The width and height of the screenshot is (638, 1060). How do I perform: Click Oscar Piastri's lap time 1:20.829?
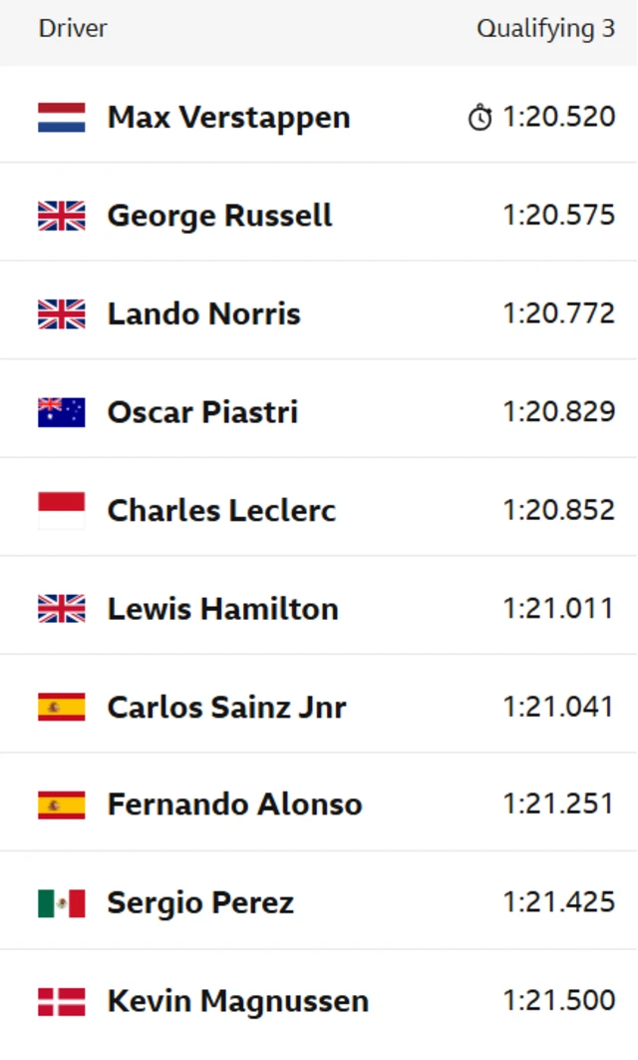click(x=558, y=412)
